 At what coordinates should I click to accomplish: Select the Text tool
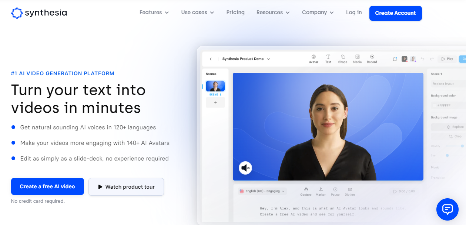pyautogui.click(x=328, y=59)
